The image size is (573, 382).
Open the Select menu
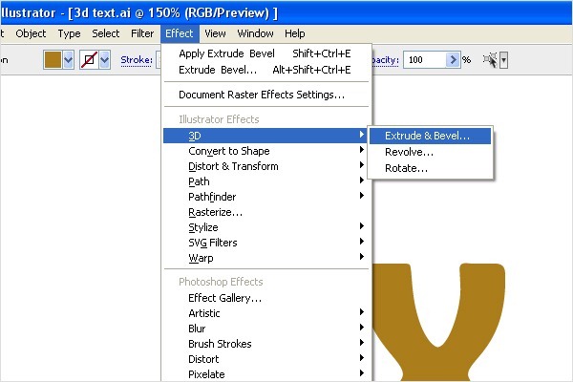106,33
